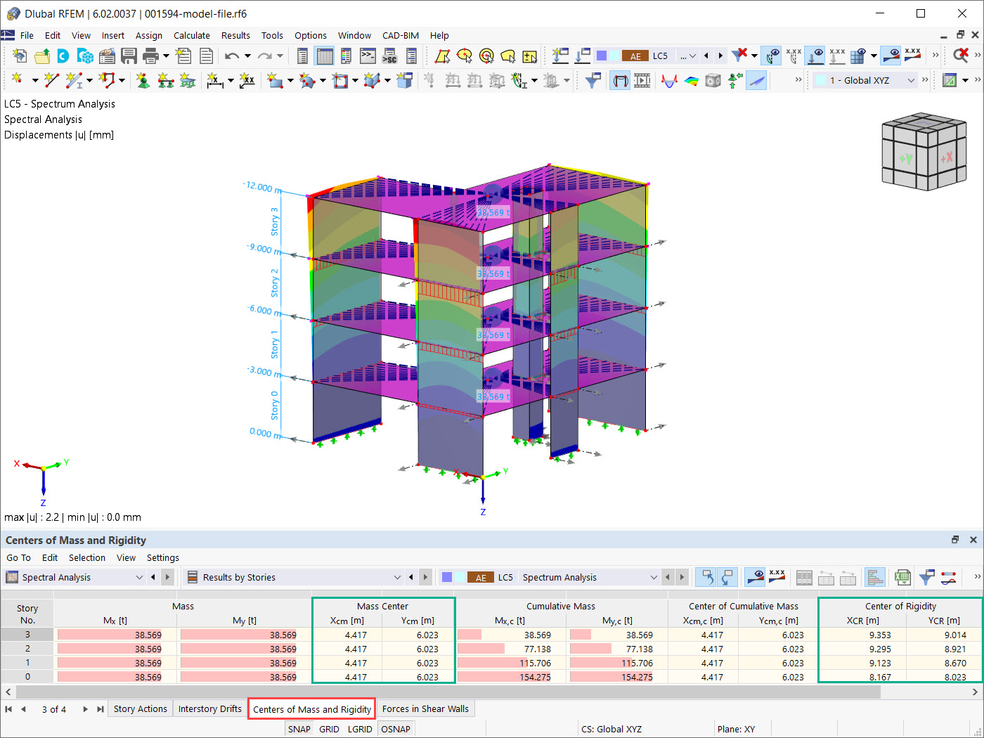Switch to the Interstory Drifts tab
The height and width of the screenshot is (738, 984).
[x=209, y=708]
